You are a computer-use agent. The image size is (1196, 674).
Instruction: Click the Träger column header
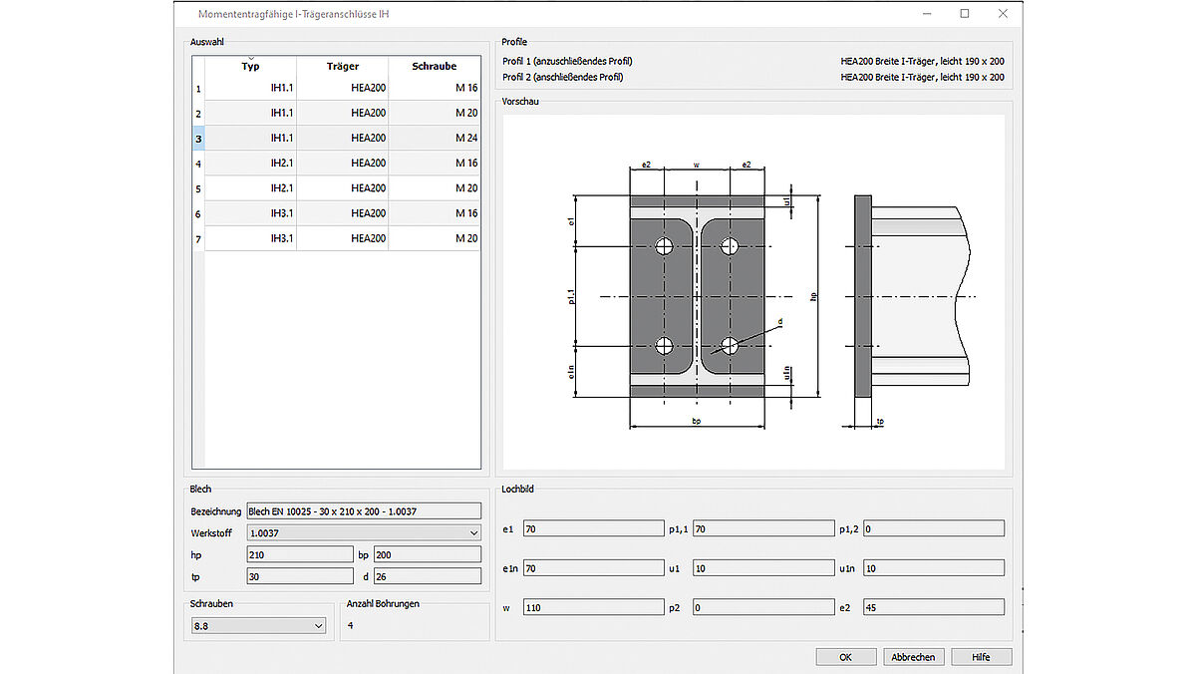(x=342, y=67)
